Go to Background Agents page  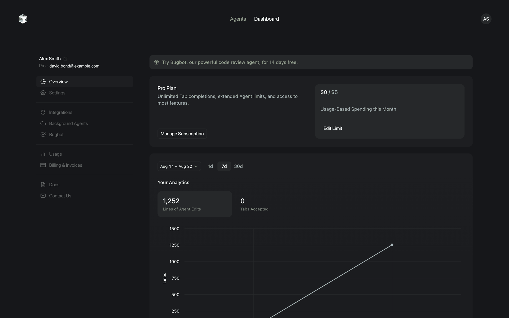(85, 123)
